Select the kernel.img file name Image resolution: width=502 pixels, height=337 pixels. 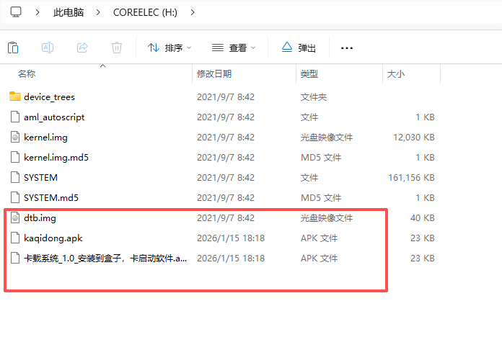coord(45,138)
